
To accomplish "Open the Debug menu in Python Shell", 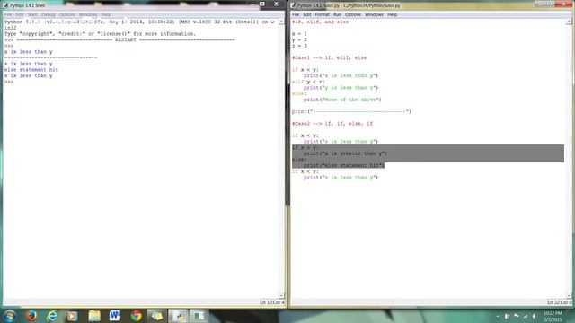I will pos(48,14).
